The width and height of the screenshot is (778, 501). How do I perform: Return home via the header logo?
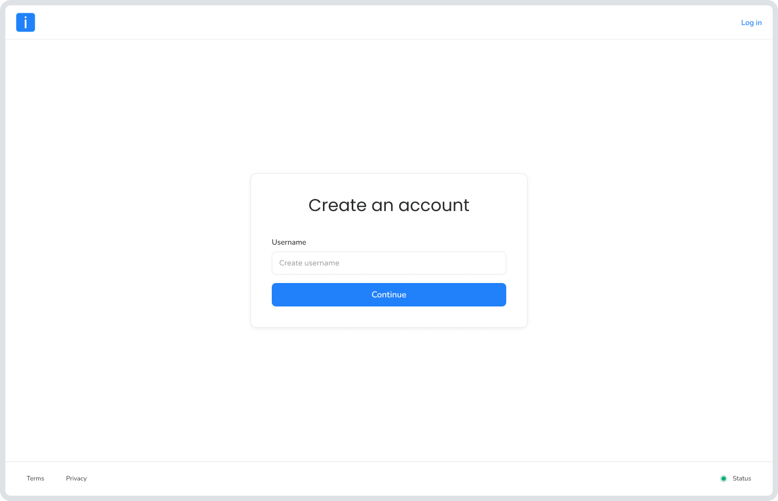point(26,22)
